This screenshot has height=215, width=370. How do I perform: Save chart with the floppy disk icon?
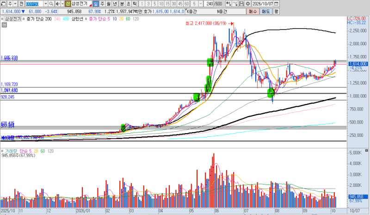[x=241, y=4]
